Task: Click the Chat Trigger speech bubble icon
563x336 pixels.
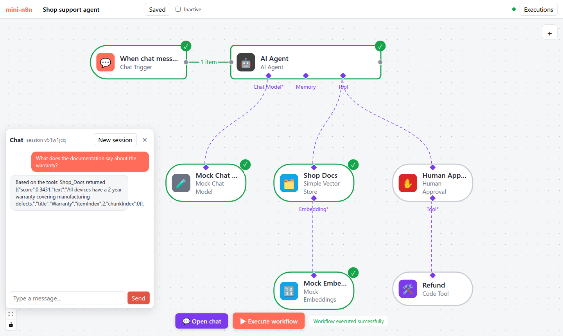Action: [106, 63]
